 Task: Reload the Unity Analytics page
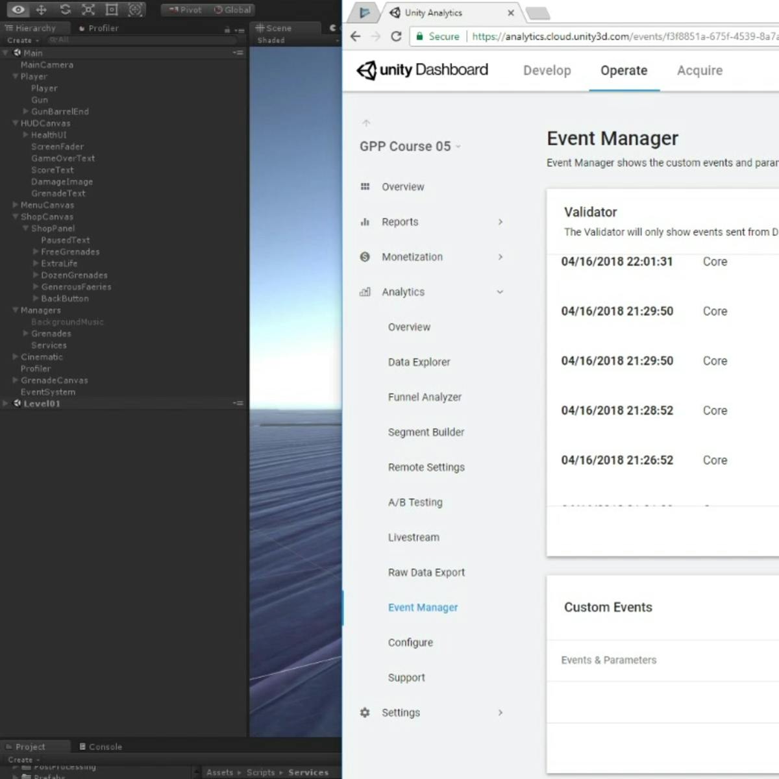click(x=396, y=36)
